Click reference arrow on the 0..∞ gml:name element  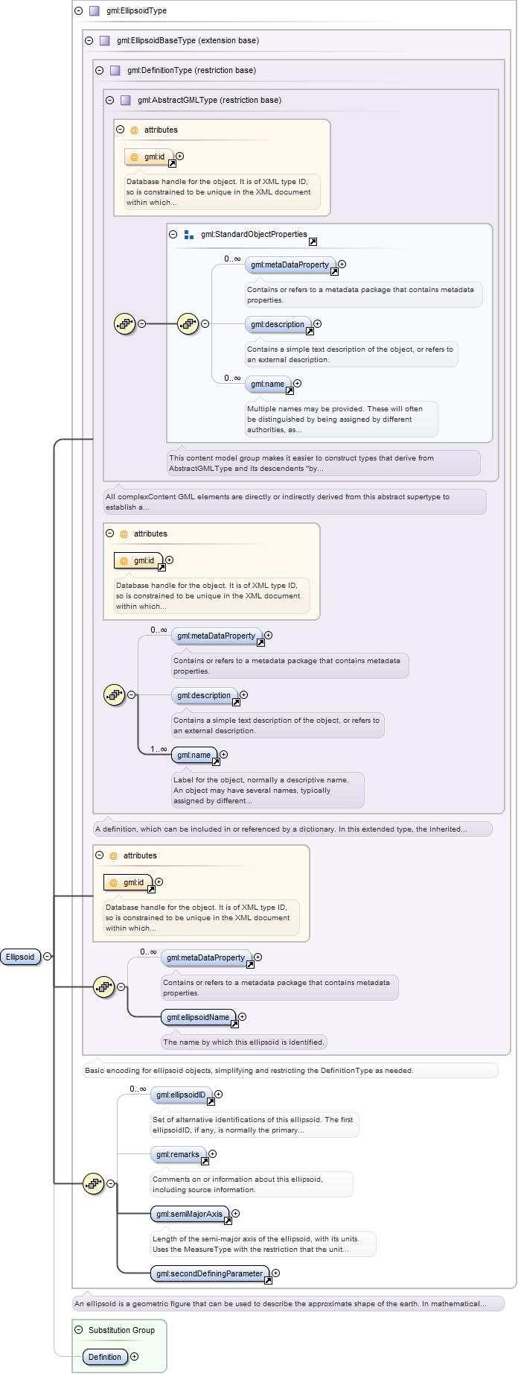(x=290, y=390)
